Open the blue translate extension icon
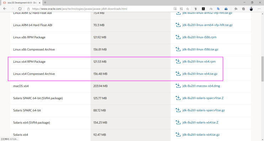264x141 pixels. 218,9
